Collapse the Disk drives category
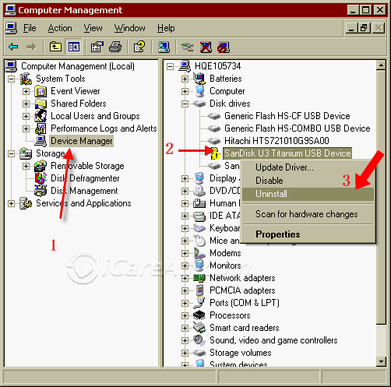The width and height of the screenshot is (391, 387). pos(185,104)
